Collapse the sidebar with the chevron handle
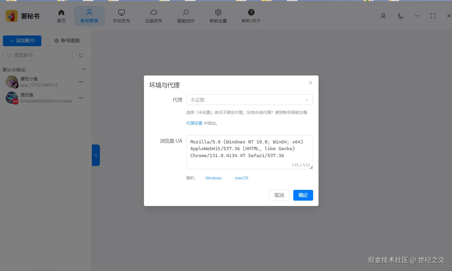 pyautogui.click(x=96, y=155)
